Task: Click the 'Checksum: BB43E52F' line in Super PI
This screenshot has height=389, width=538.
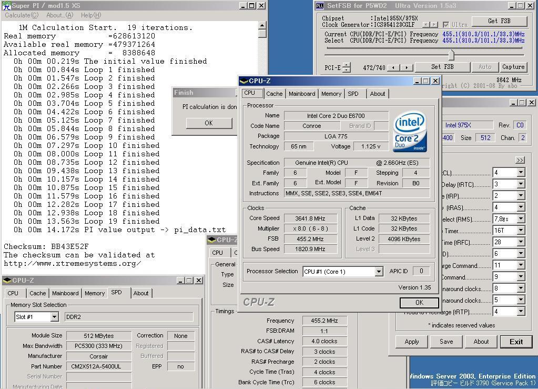Action: (x=46, y=246)
